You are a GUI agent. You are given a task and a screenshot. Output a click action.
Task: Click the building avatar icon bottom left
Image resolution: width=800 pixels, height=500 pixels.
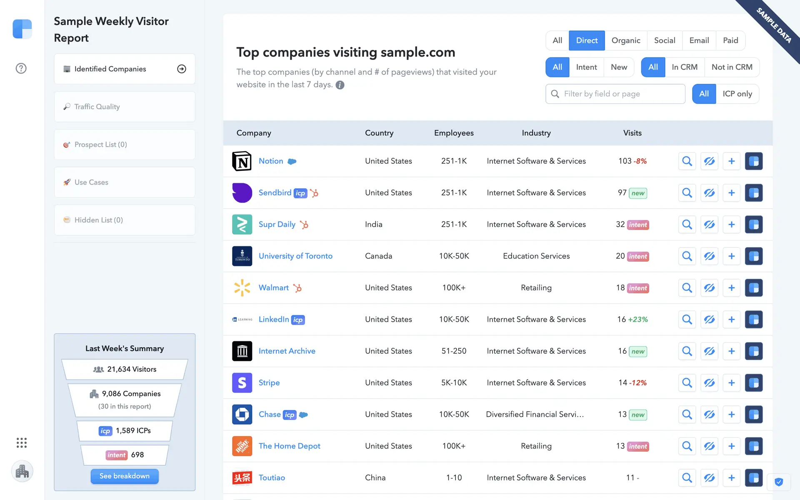point(22,471)
